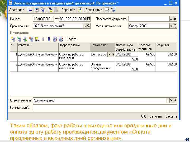
Task: Click the Комментарий input field
Action: point(105,108)
